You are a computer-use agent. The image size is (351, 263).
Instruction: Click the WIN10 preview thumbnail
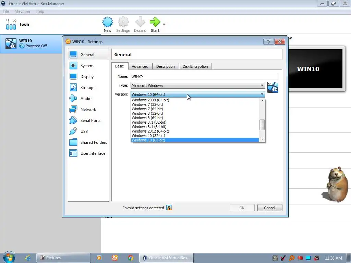pyautogui.click(x=316, y=68)
